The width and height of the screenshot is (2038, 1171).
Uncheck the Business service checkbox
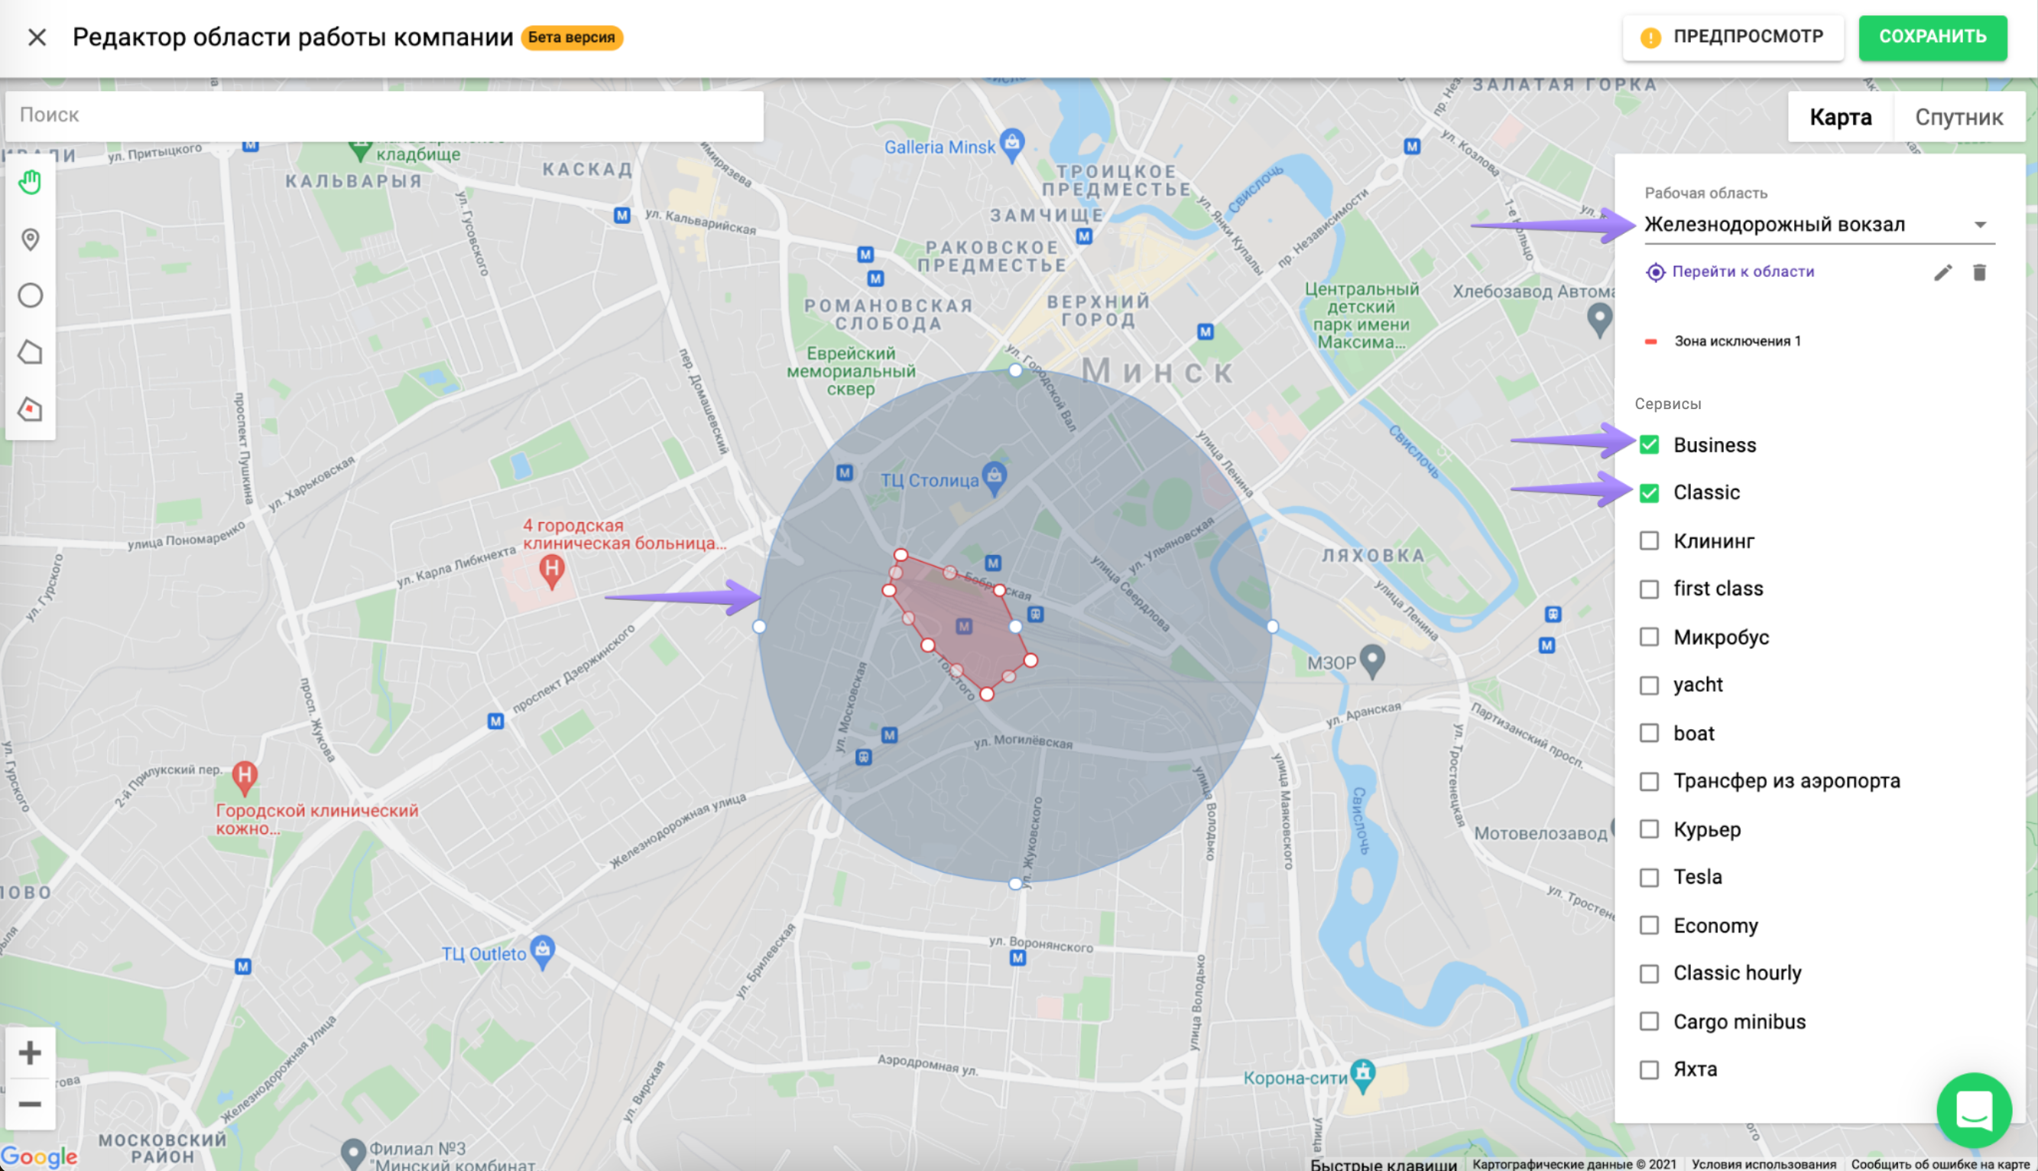click(x=1649, y=445)
